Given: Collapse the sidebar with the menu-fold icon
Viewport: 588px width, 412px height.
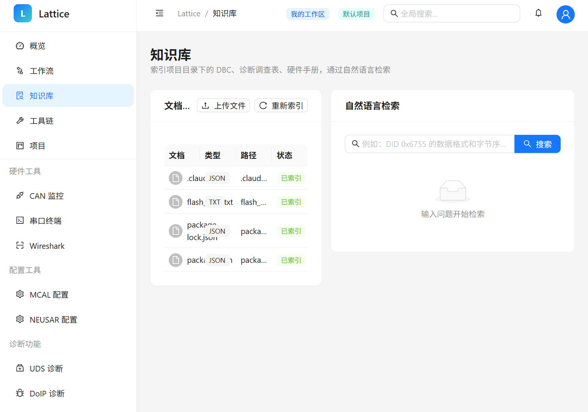Looking at the screenshot, I should pos(160,14).
